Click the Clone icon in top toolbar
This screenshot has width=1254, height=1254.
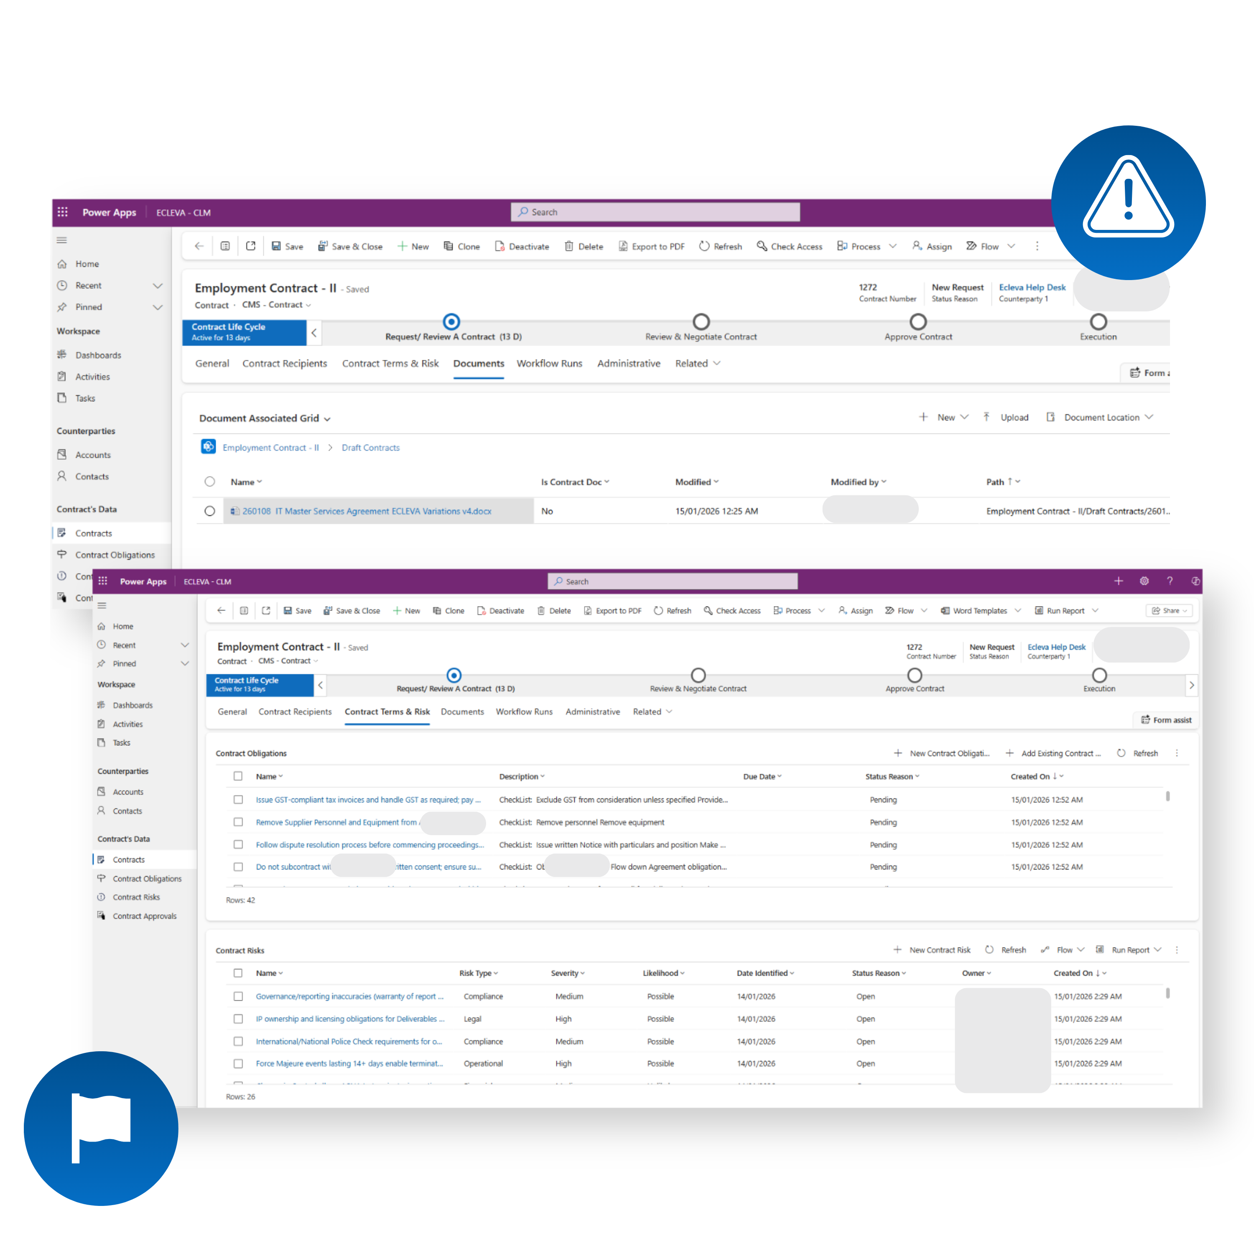tap(448, 247)
